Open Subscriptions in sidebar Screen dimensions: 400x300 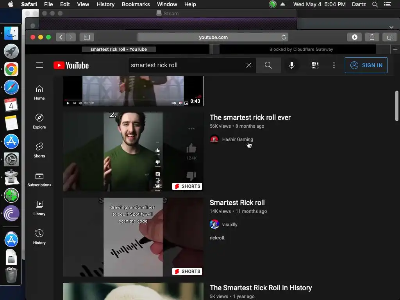tap(39, 179)
